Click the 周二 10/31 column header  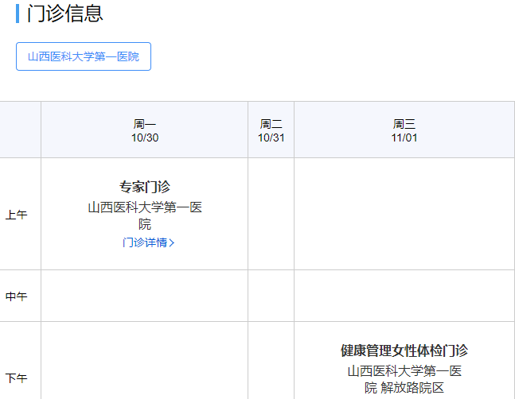pyautogui.click(x=271, y=130)
